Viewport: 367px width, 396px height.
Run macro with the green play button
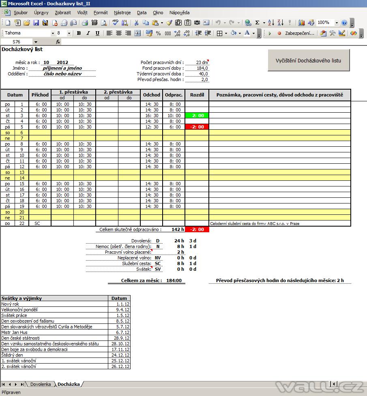point(270,33)
